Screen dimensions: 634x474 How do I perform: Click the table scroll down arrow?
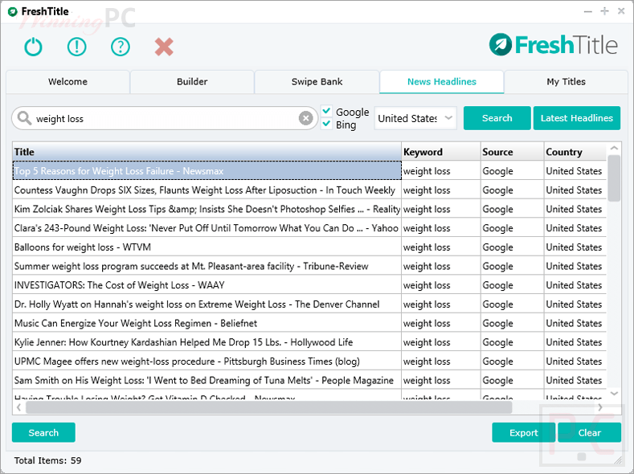pyautogui.click(x=614, y=393)
